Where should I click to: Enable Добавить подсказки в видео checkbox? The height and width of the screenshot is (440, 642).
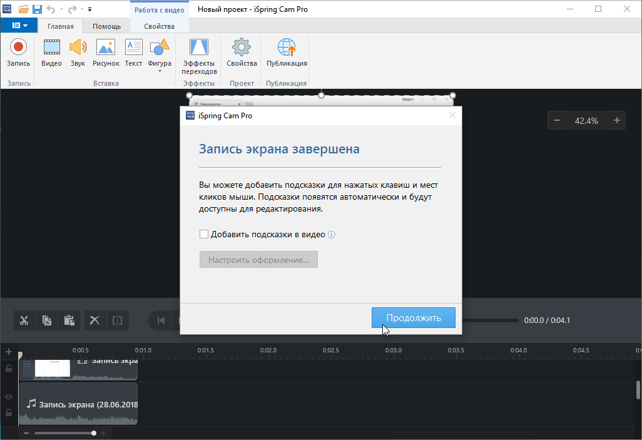click(203, 234)
